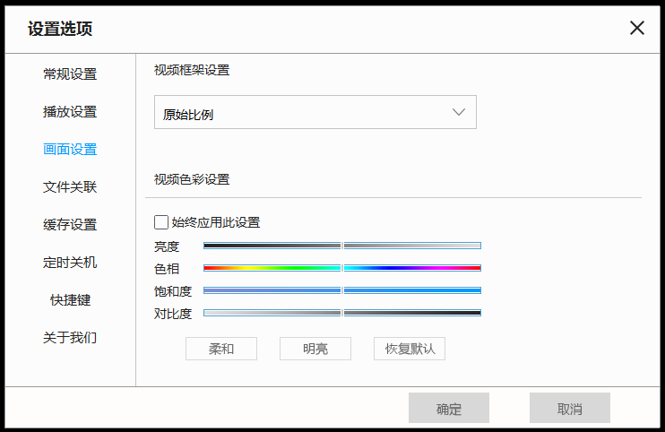Close the settings options dialog
The width and height of the screenshot is (665, 432).
[x=637, y=28]
